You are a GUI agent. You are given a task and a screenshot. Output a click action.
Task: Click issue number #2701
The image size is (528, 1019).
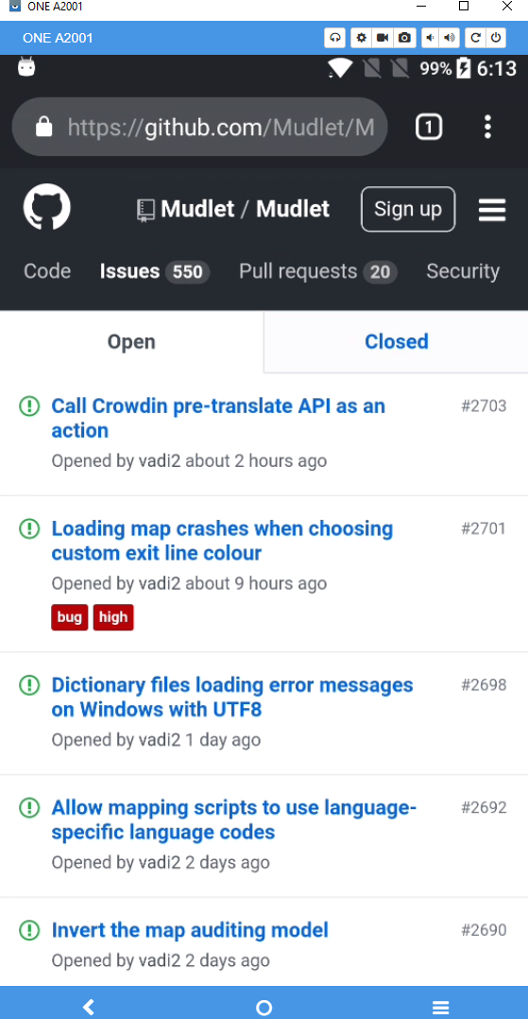(484, 529)
